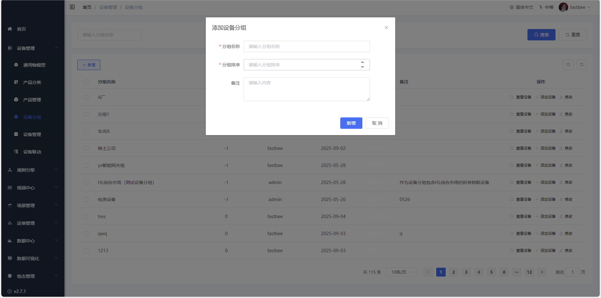This screenshot has width=601, height=298.
Task: Click the 分组名称 input field in dialog
Action: 306,46
